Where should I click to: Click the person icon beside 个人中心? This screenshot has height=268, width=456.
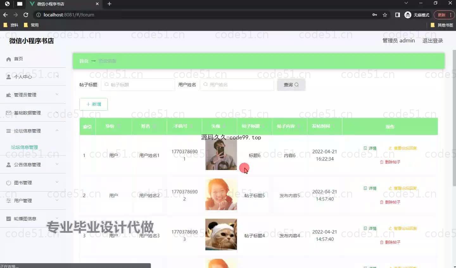[x=9, y=77]
